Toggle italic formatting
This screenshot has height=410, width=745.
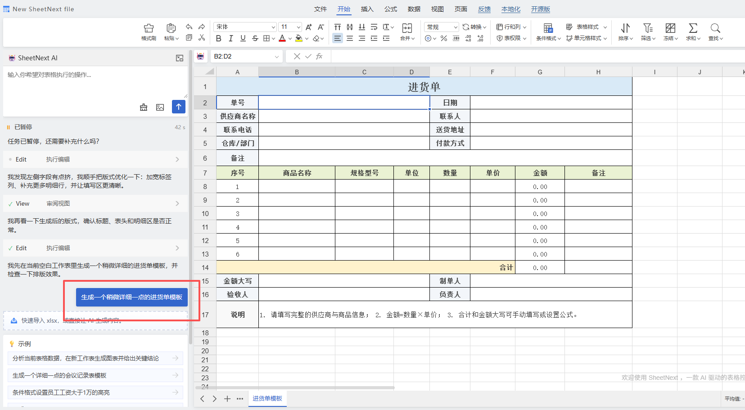[x=231, y=38]
